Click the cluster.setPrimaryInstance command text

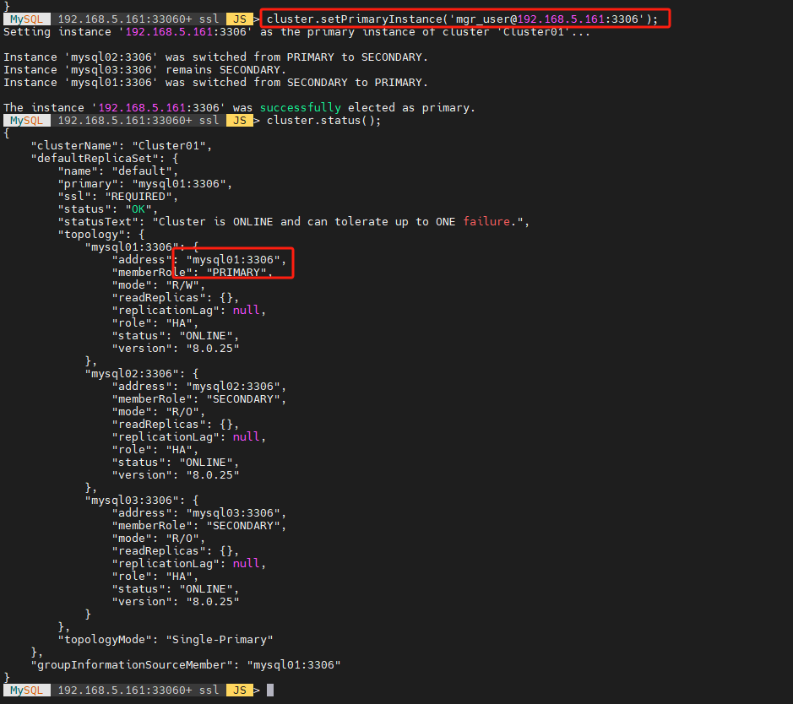click(x=462, y=19)
